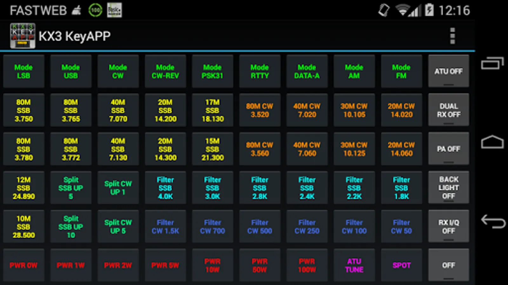508x285 pixels.
Task: Select Mode CW-REV
Action: tap(165, 71)
